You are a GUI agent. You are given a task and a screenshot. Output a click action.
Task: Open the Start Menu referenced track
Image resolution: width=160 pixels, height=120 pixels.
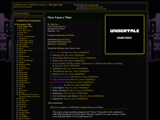click(x=57, y=52)
